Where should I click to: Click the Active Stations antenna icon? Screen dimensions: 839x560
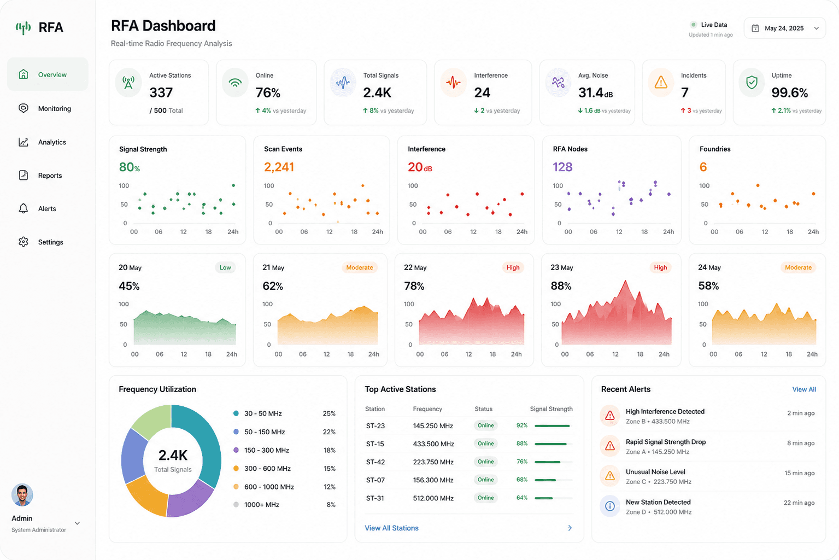[128, 83]
